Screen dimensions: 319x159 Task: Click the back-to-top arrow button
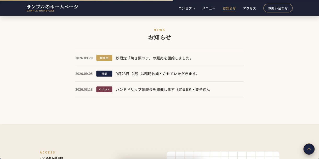(309, 149)
